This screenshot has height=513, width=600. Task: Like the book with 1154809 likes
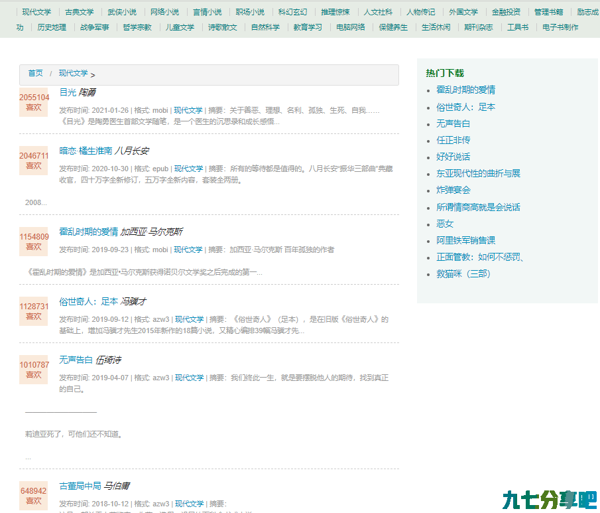click(x=34, y=242)
